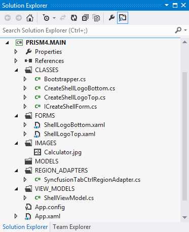Refresh the Solution Explorer
The height and width of the screenshot is (232, 189).
74,18
